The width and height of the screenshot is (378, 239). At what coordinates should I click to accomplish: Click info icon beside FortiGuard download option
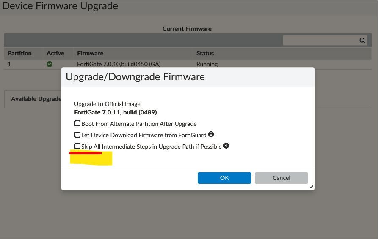pos(211,135)
